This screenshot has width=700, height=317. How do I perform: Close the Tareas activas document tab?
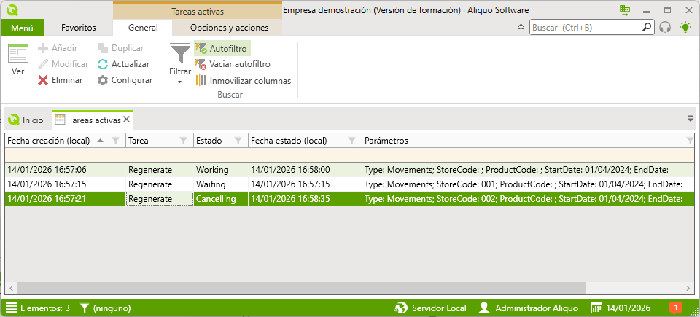click(x=127, y=120)
